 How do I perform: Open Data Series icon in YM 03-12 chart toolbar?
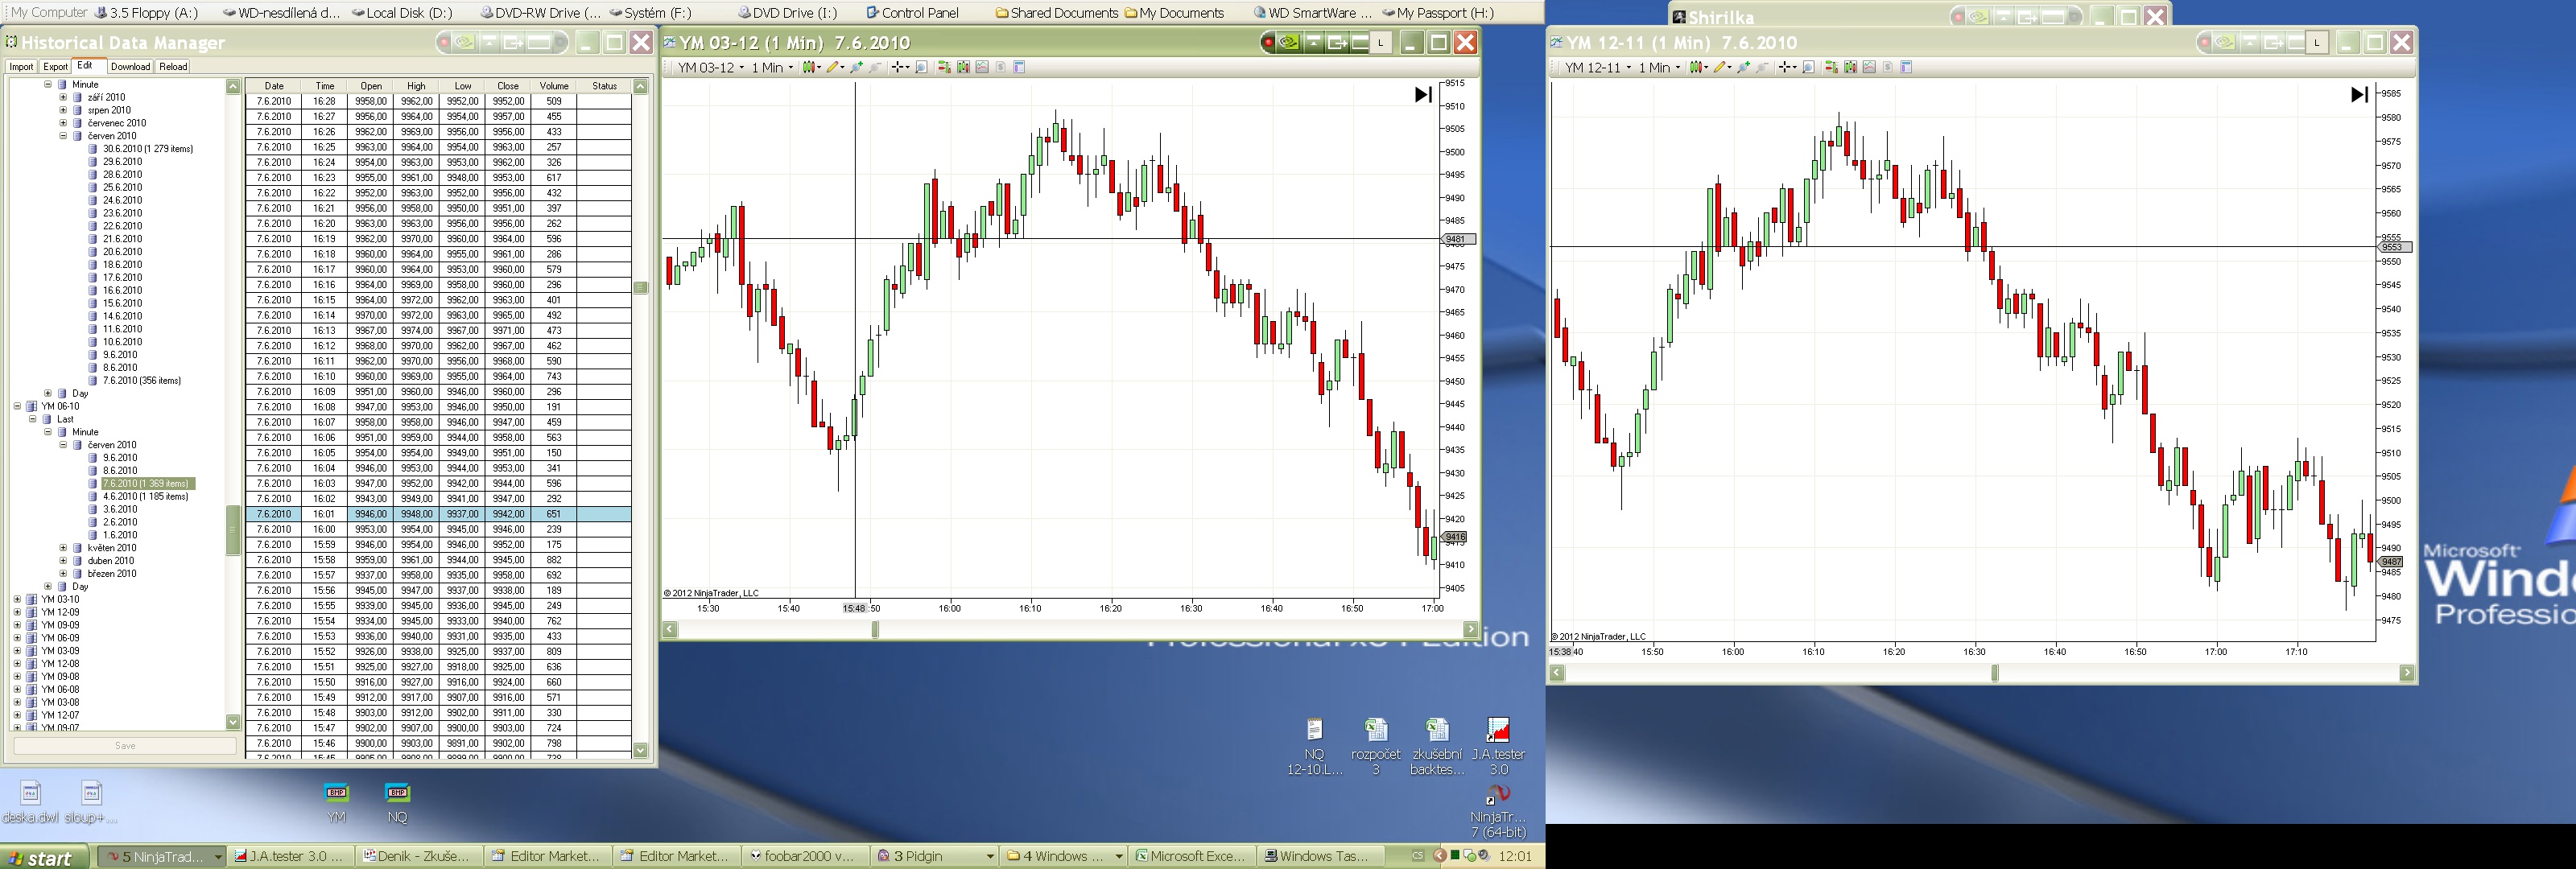(964, 67)
